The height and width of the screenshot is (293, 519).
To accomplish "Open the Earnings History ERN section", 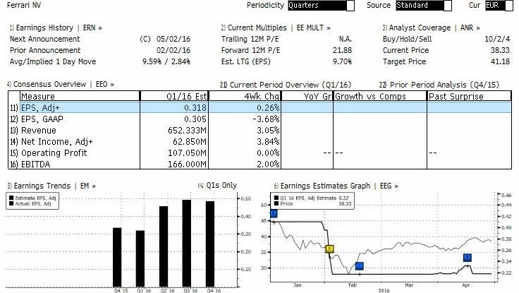I will [x=56, y=28].
